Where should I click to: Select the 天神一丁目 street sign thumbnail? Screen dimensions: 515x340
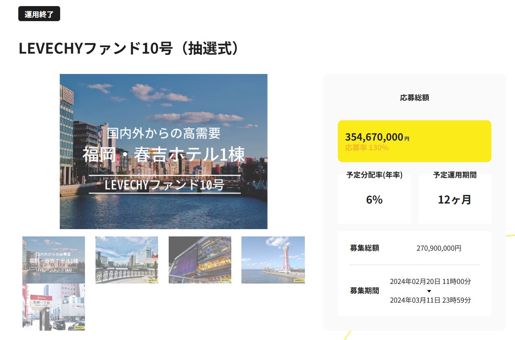[54, 307]
